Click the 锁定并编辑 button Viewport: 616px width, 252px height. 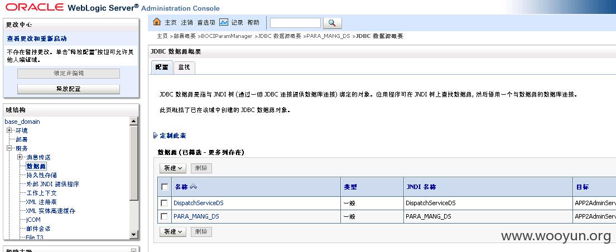[69, 74]
